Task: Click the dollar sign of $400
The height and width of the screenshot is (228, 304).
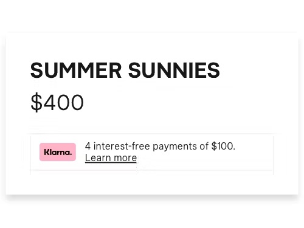Action: tap(36, 102)
